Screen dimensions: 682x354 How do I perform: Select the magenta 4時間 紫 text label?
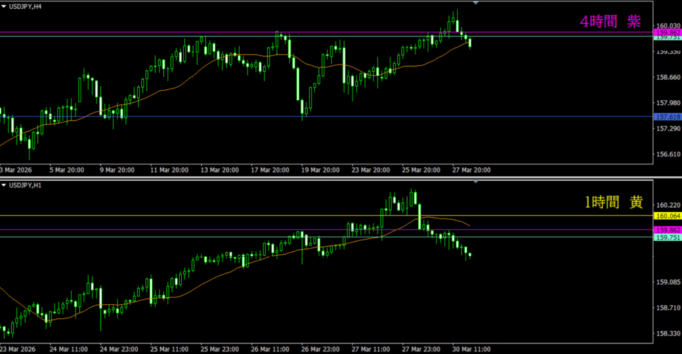[x=610, y=21]
